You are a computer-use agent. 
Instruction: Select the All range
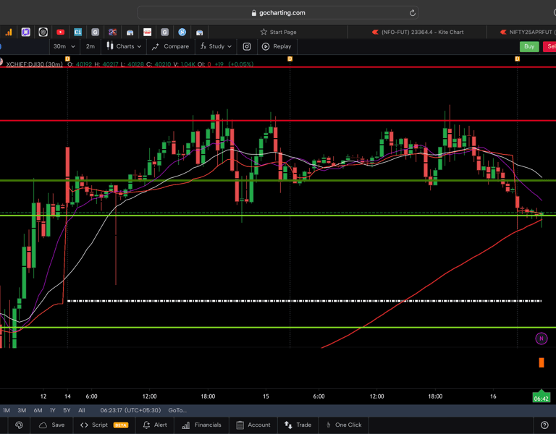point(82,410)
